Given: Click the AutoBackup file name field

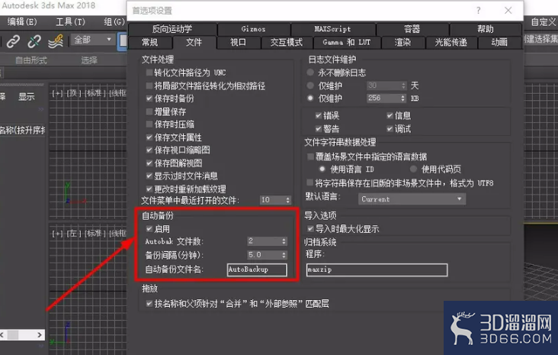Looking at the screenshot, I should pyautogui.click(x=257, y=269).
